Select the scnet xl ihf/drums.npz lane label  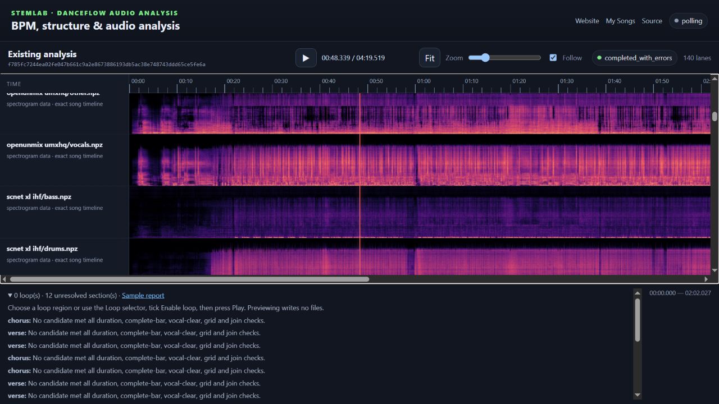click(42, 249)
